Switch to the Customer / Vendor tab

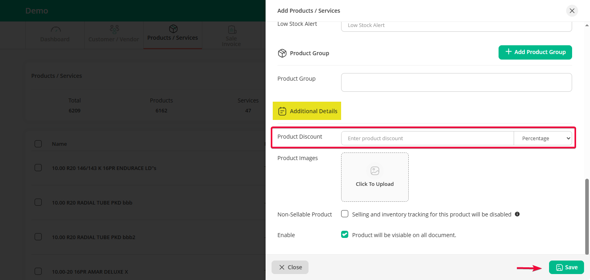pyautogui.click(x=114, y=35)
